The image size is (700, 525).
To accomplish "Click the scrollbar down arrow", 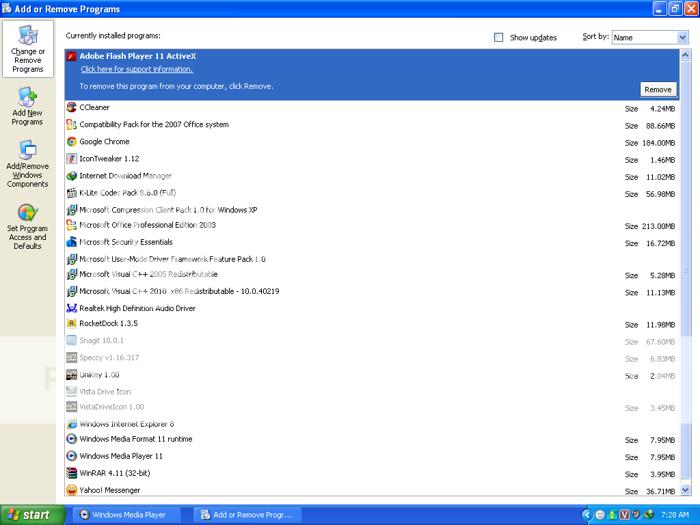I will click(685, 490).
